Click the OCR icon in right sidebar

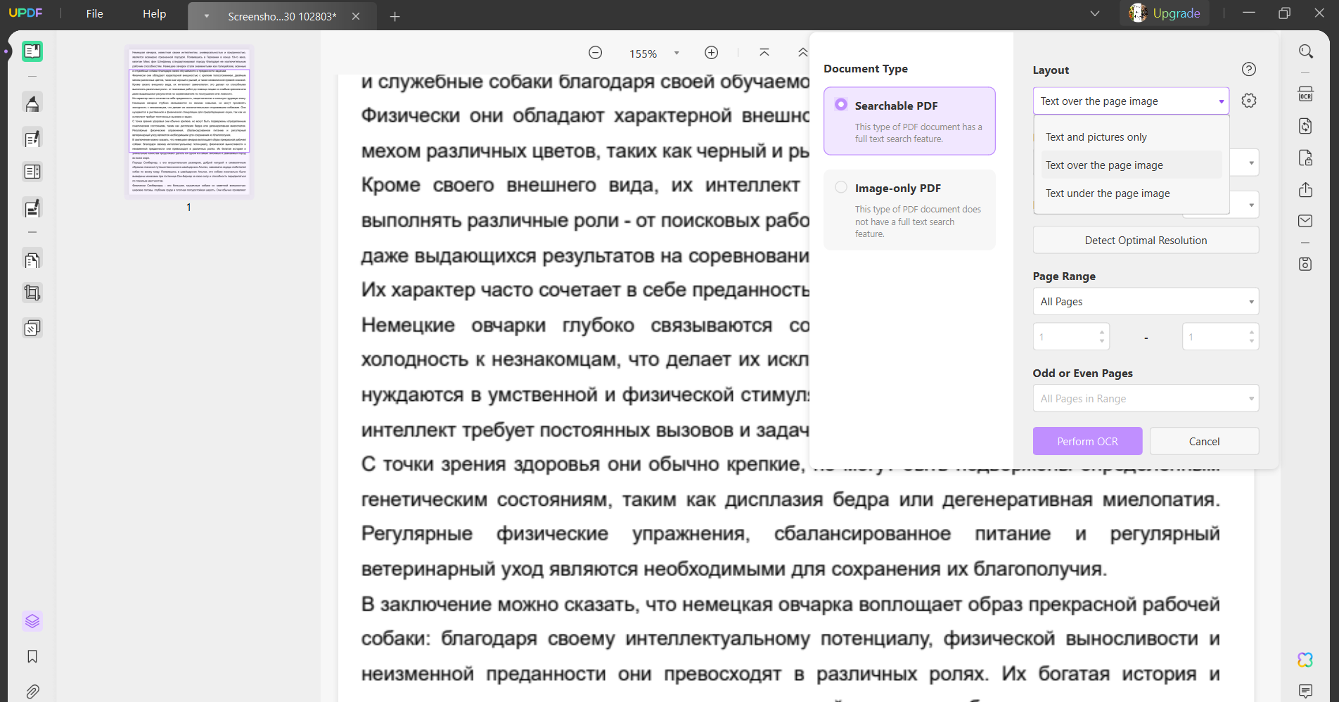[1306, 94]
